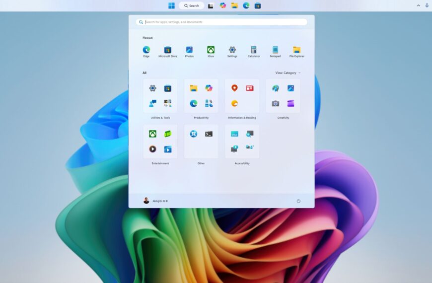Open Xbox icon in the Entertainment group

[152, 134]
